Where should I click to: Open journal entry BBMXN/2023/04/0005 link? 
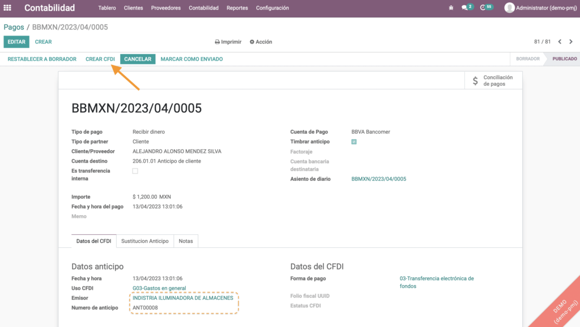click(x=378, y=179)
